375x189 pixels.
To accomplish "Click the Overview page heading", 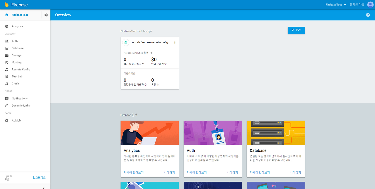I will [x=63, y=15].
